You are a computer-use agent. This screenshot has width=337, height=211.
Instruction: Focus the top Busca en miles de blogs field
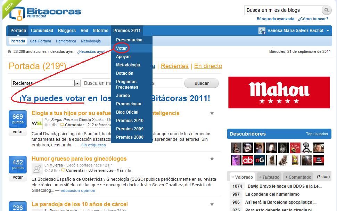[283, 10]
